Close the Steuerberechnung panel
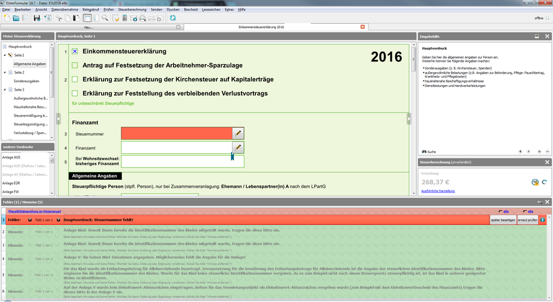Image resolution: width=553 pixels, height=302 pixels. (x=547, y=162)
